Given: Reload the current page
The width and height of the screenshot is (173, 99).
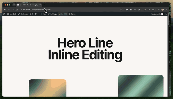Looking at the screenshot, I should (x=13, y=9).
